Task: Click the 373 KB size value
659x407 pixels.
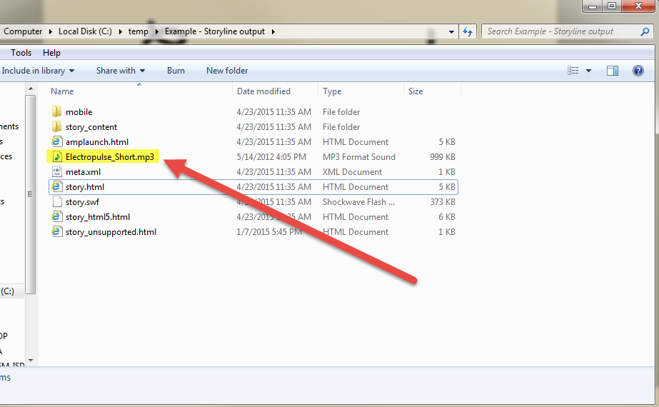Action: tap(443, 202)
